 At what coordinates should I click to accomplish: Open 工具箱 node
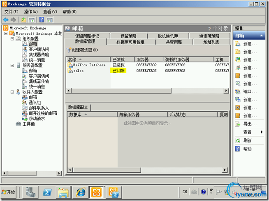(28, 124)
